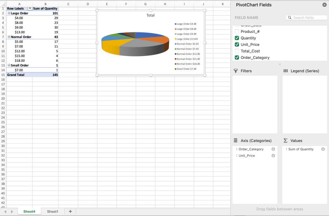
Task: Select the Grand Total cell
Action: coord(19,75)
